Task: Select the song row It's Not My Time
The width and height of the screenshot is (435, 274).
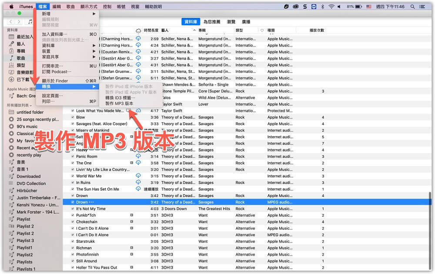Action: click(246, 209)
